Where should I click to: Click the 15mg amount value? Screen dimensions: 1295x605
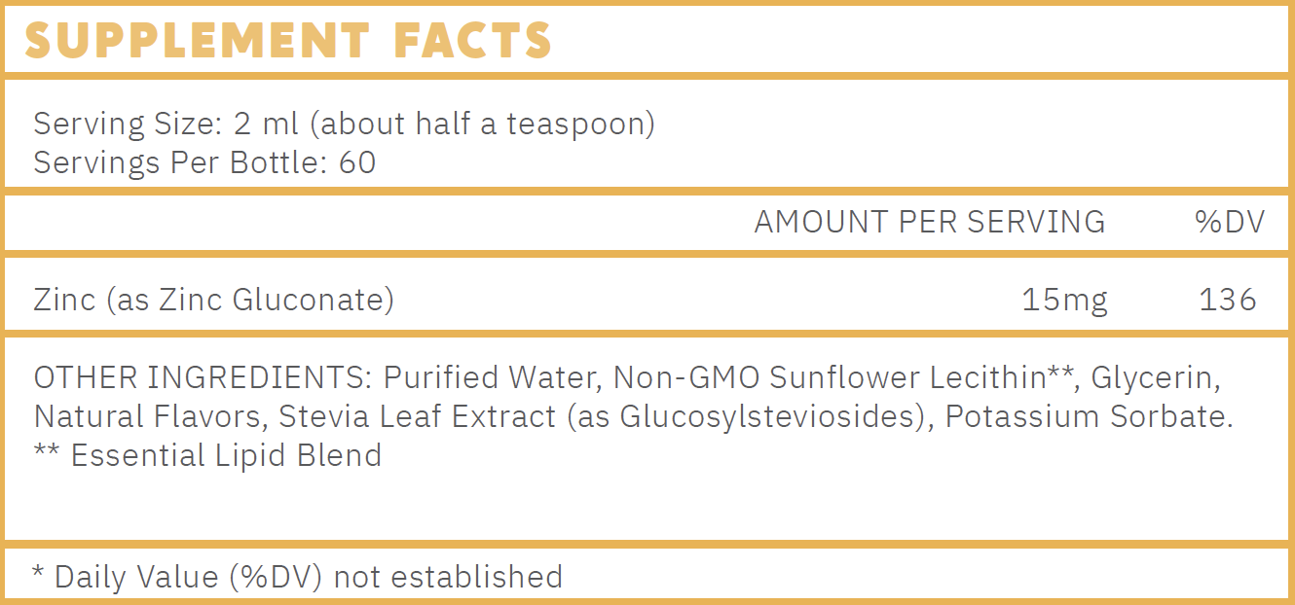1065,301
